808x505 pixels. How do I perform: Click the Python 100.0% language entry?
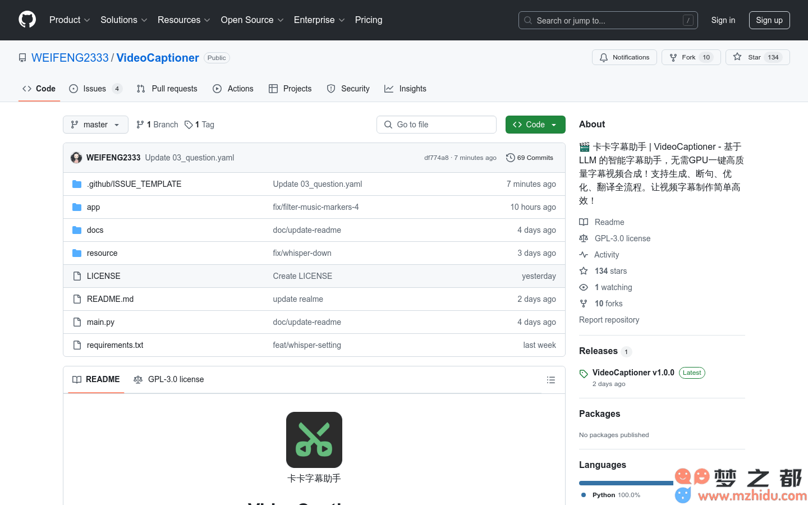(x=610, y=495)
